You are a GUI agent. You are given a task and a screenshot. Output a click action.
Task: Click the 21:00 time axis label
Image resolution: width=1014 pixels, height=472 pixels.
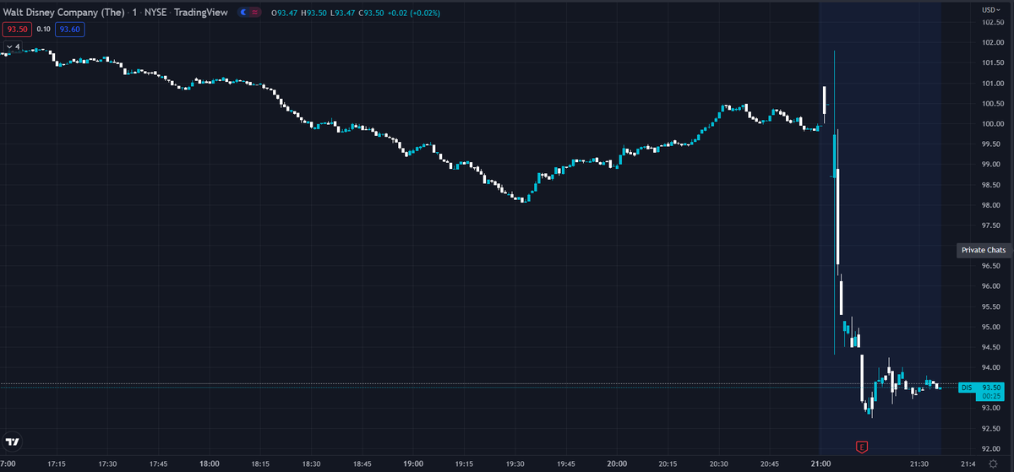820,464
